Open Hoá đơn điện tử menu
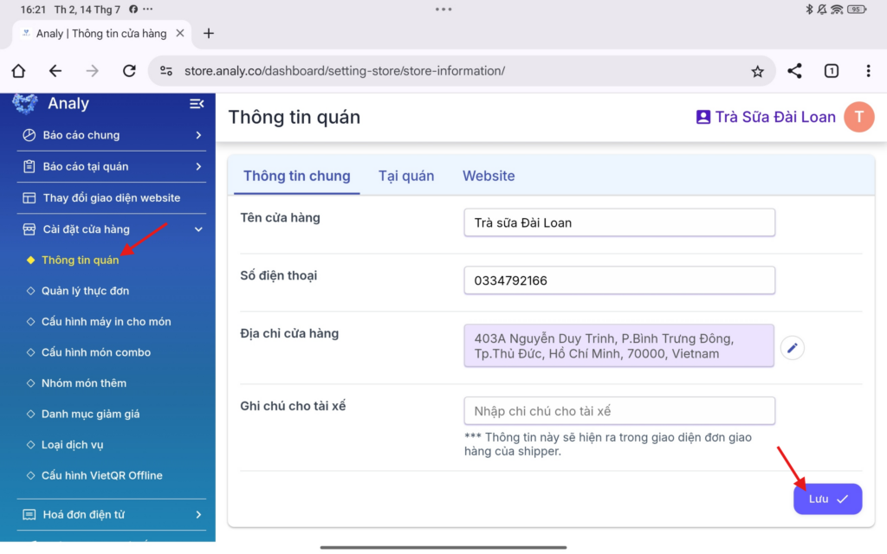 pyautogui.click(x=112, y=514)
